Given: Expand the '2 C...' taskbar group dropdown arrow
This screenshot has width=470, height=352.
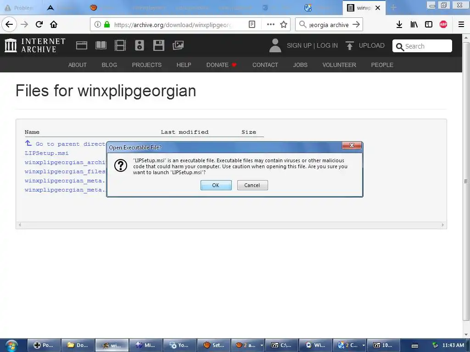Looking at the screenshot, I should point(364,346).
